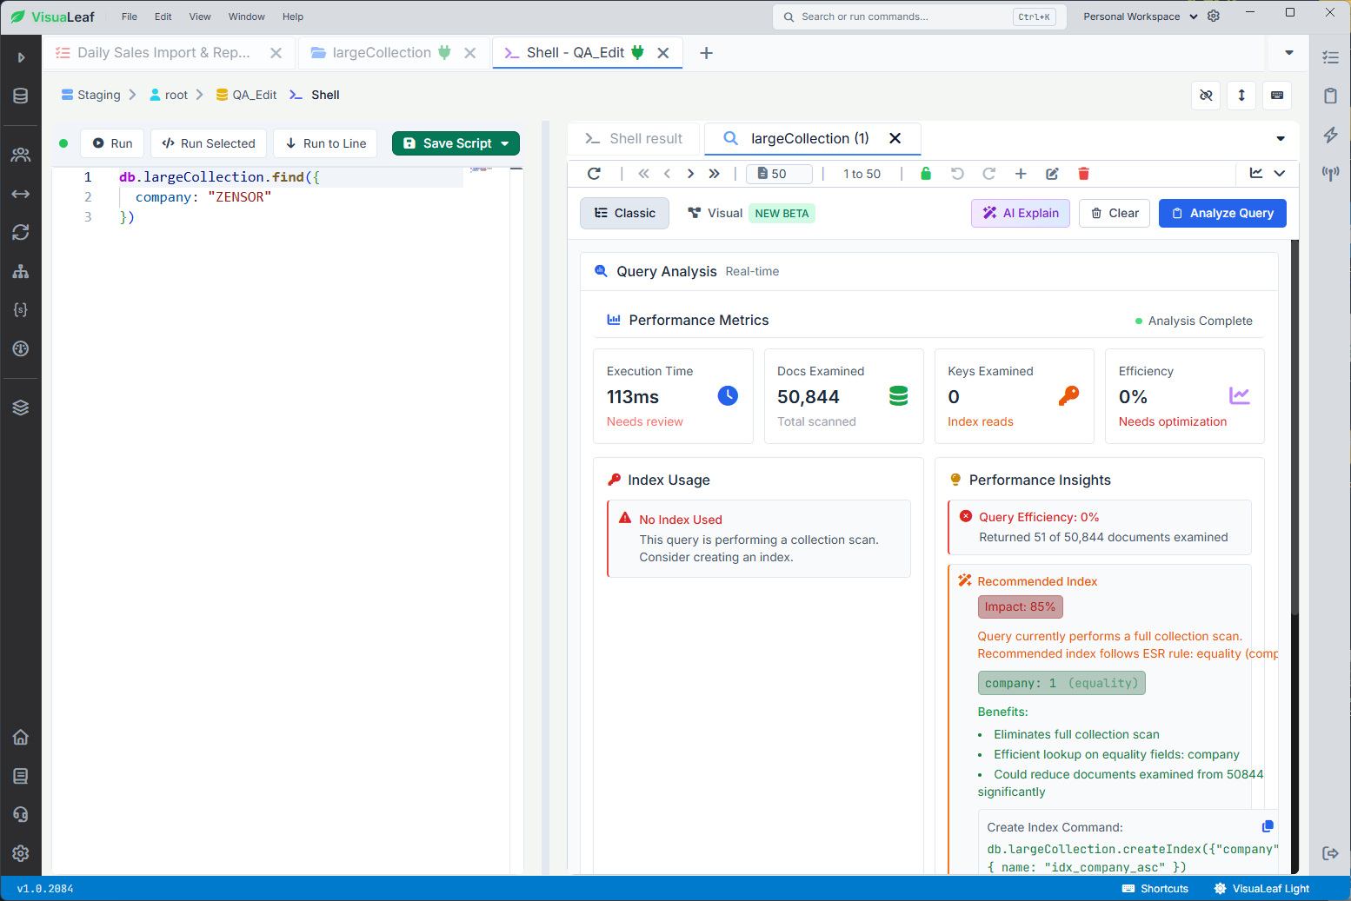
Task: Go to first page of results
Action: (643, 174)
